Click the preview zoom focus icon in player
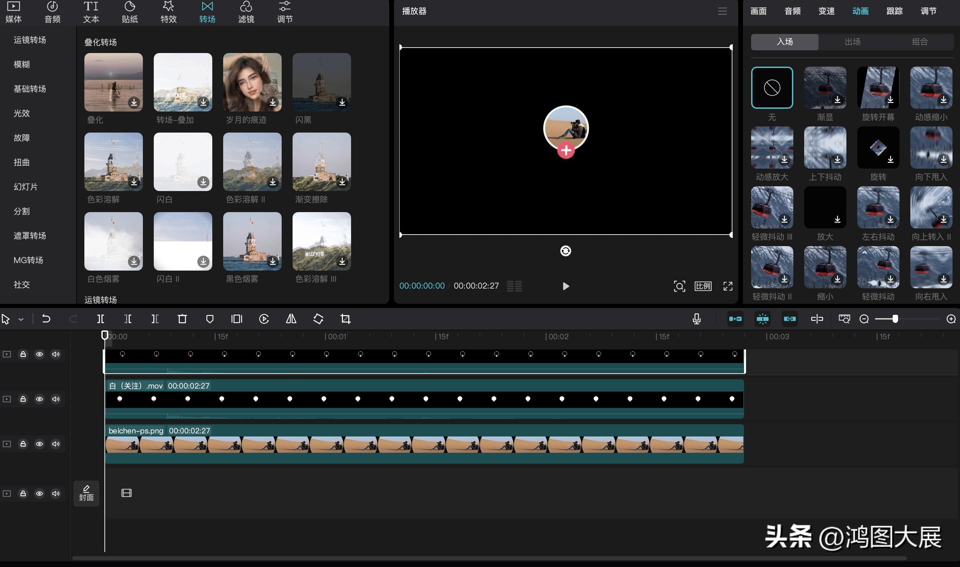This screenshot has height=567, width=960. click(679, 286)
